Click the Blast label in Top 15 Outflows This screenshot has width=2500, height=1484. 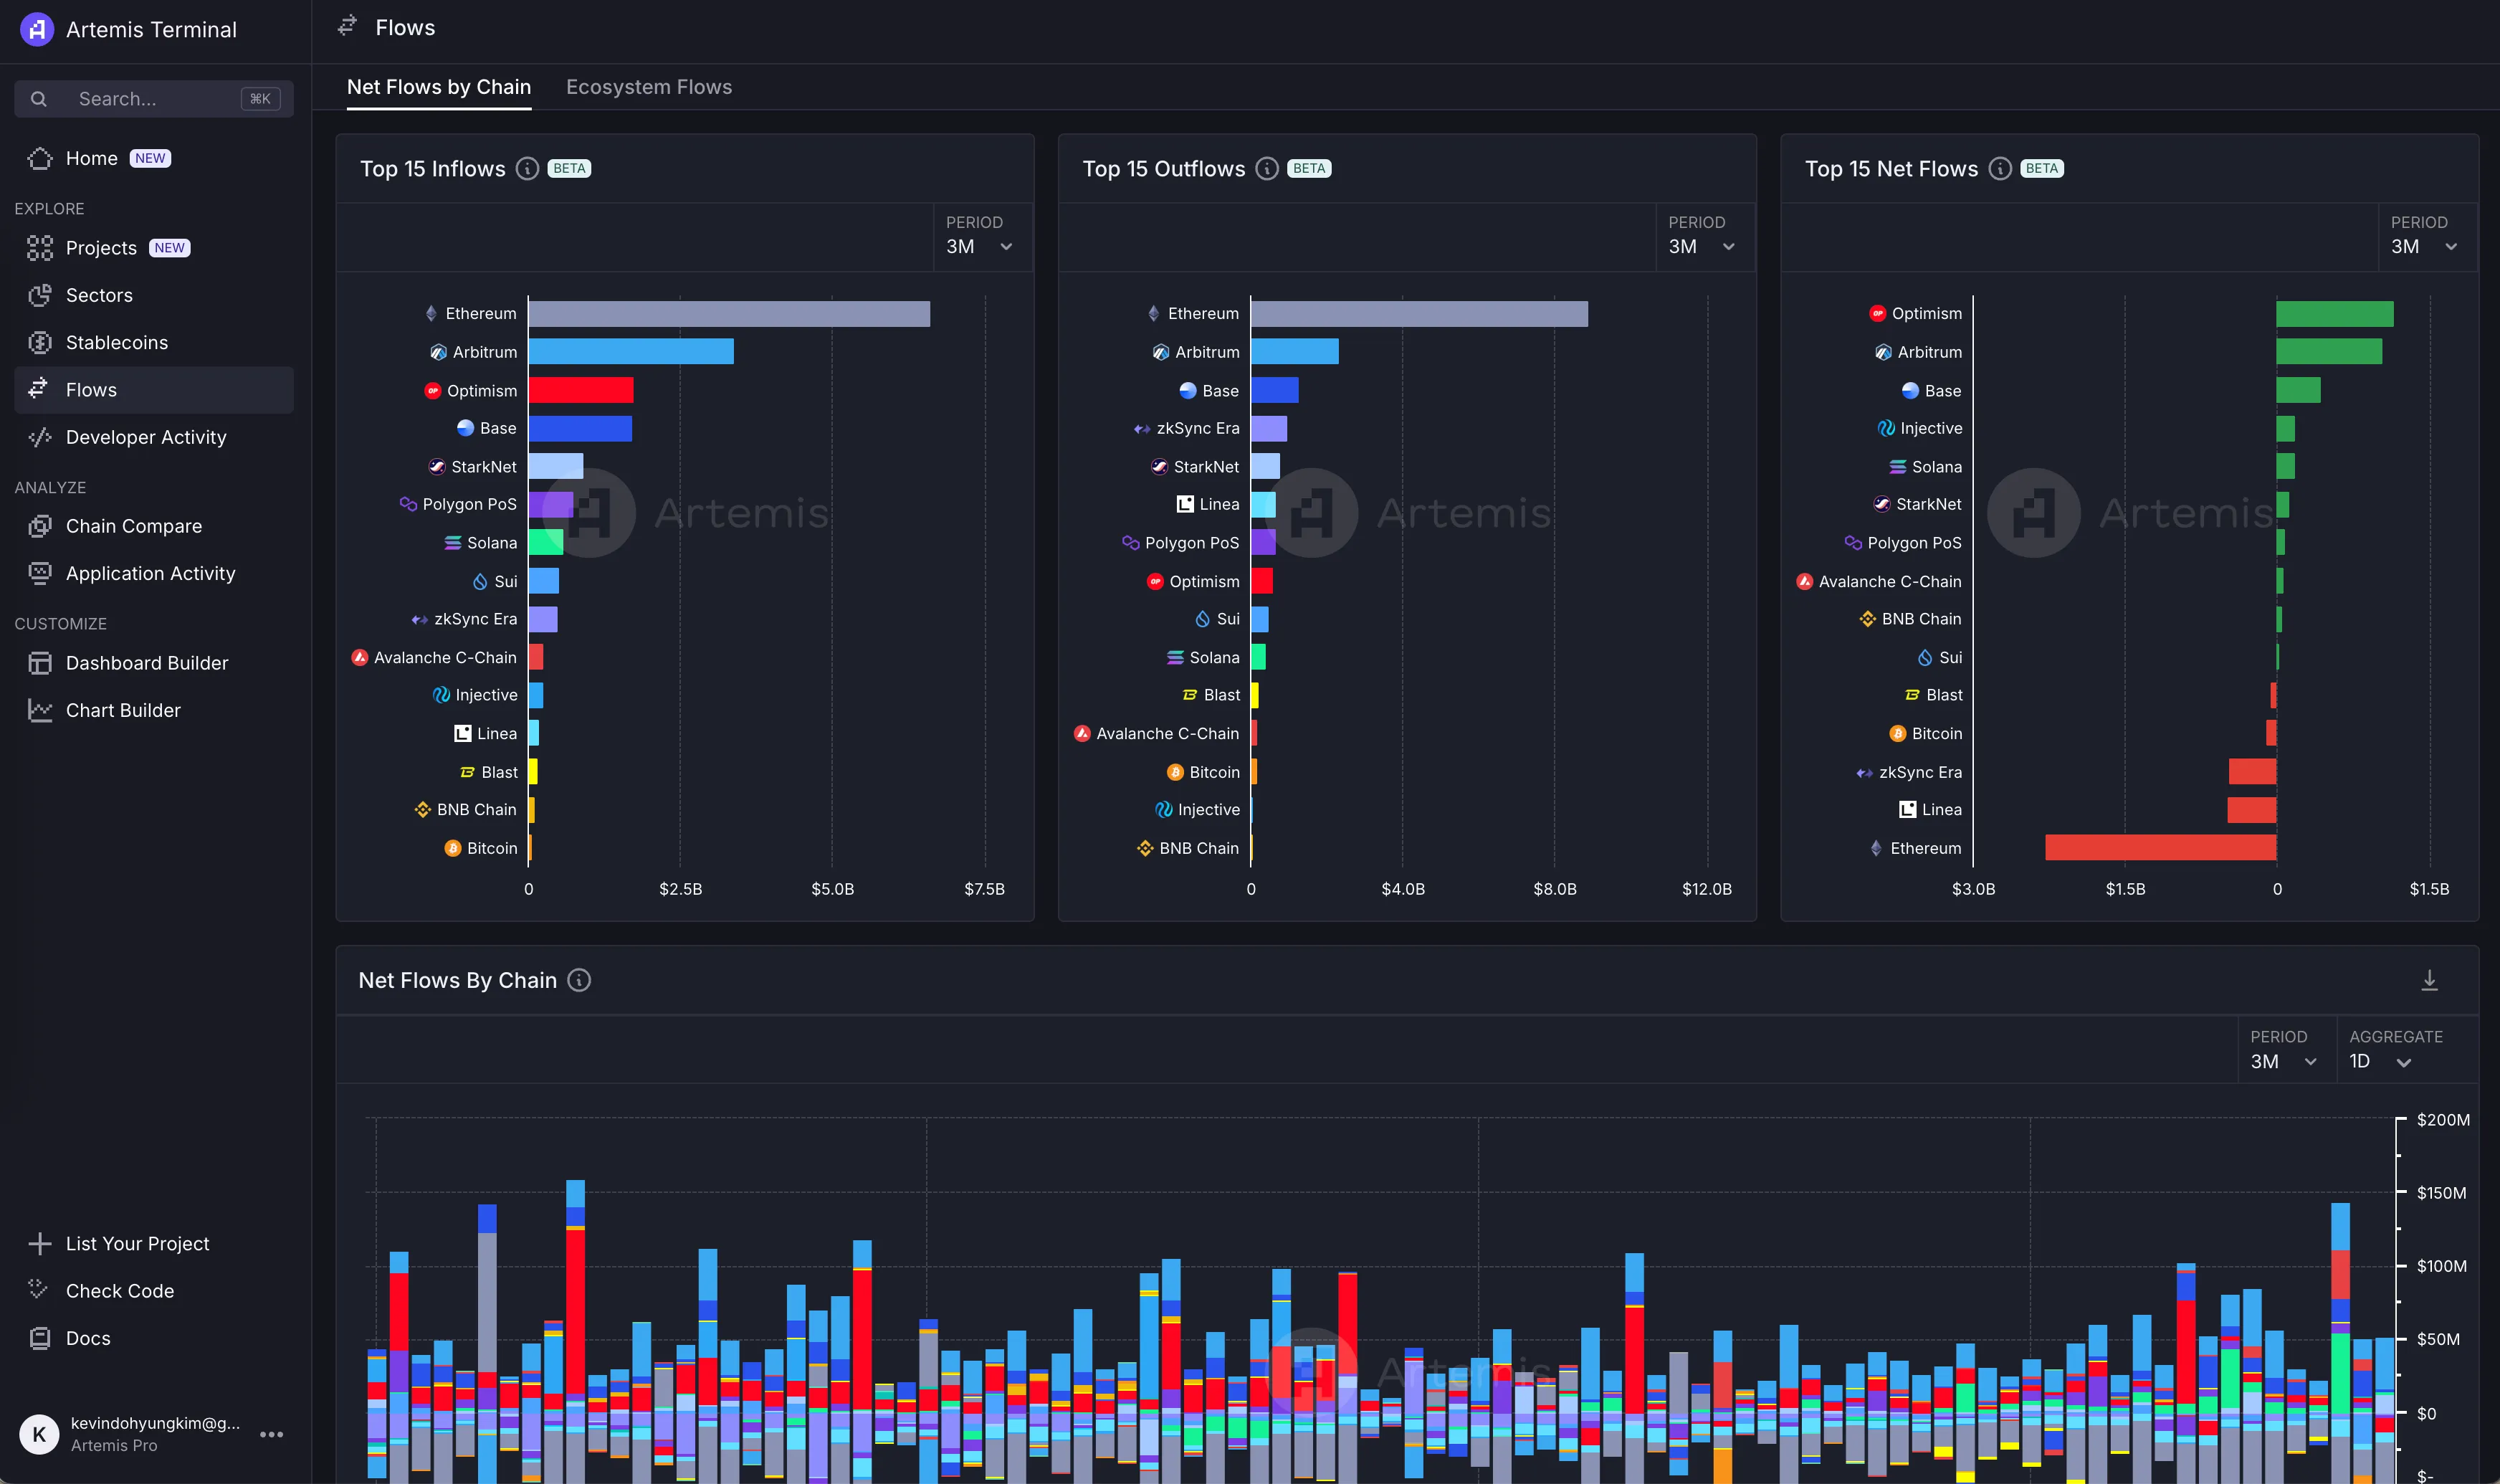coord(1221,695)
